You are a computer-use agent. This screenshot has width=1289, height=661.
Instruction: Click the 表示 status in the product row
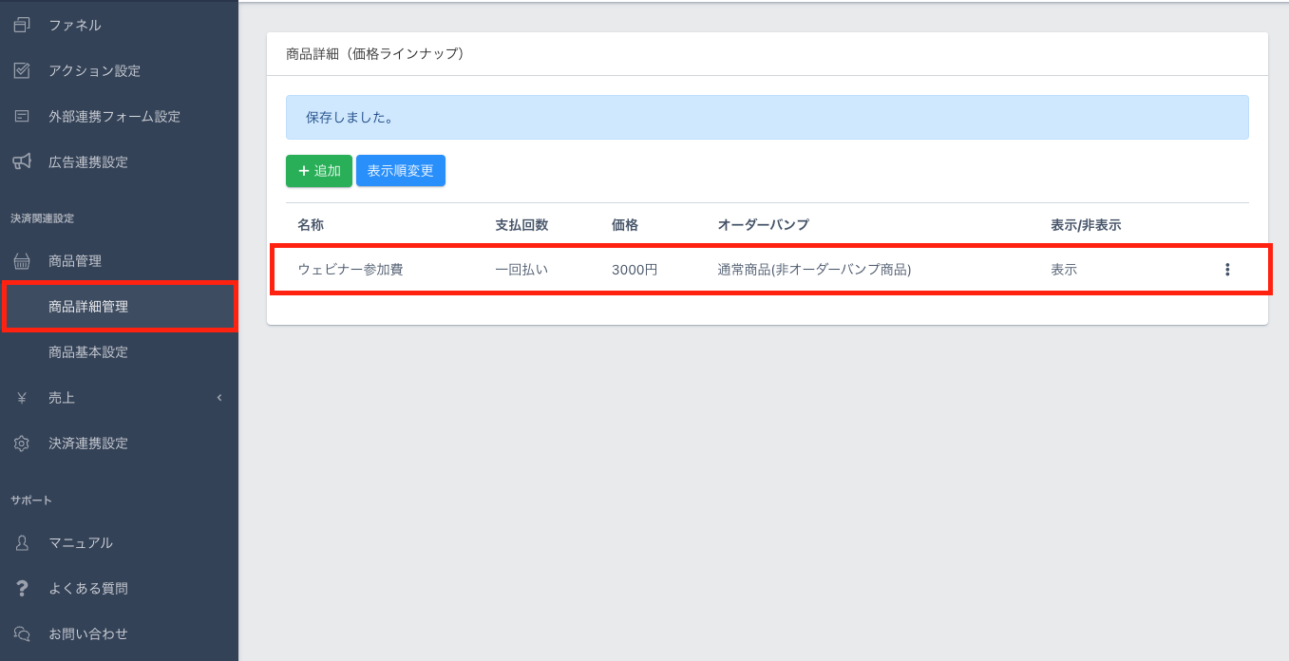point(1064,270)
